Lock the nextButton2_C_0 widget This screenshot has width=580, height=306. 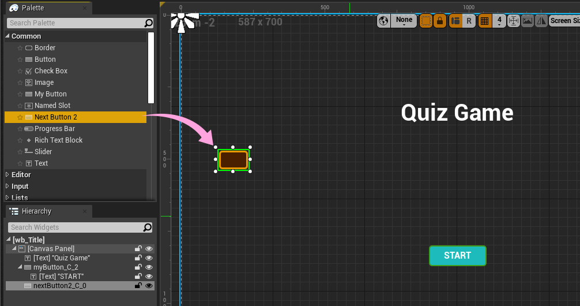138,286
